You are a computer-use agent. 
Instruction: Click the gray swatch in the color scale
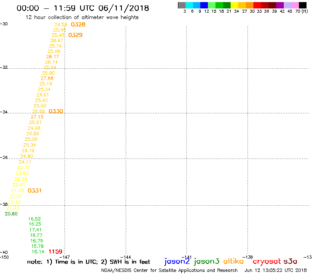pyautogui.click(x=182, y=5)
